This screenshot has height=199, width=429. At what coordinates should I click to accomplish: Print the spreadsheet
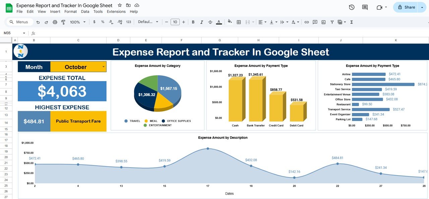(55, 22)
